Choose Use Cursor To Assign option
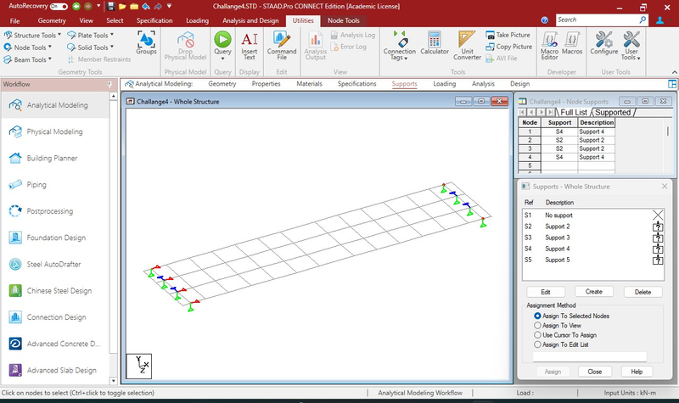Image resolution: width=679 pixels, height=403 pixels. 537,334
